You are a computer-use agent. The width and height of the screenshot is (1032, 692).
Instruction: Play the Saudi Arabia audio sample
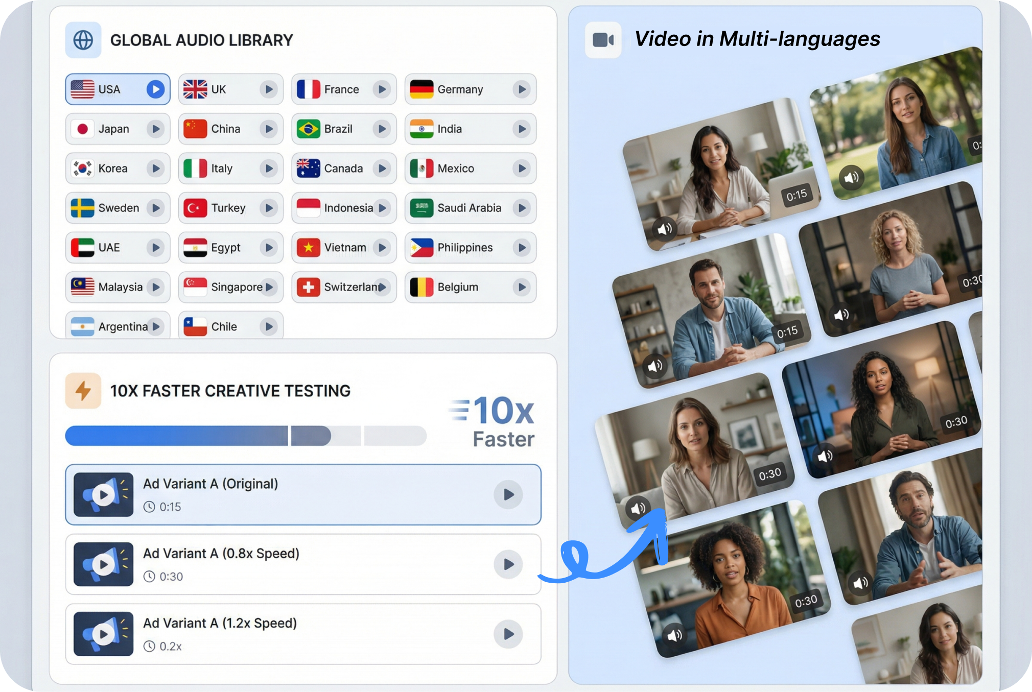[522, 208]
